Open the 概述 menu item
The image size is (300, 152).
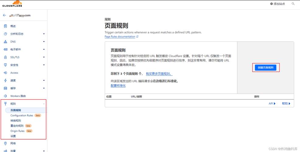(x=13, y=26)
